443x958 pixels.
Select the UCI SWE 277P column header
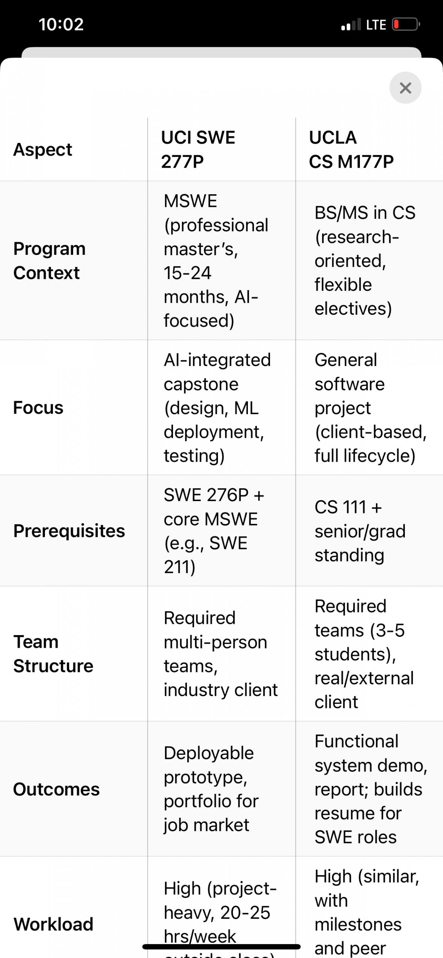198,149
